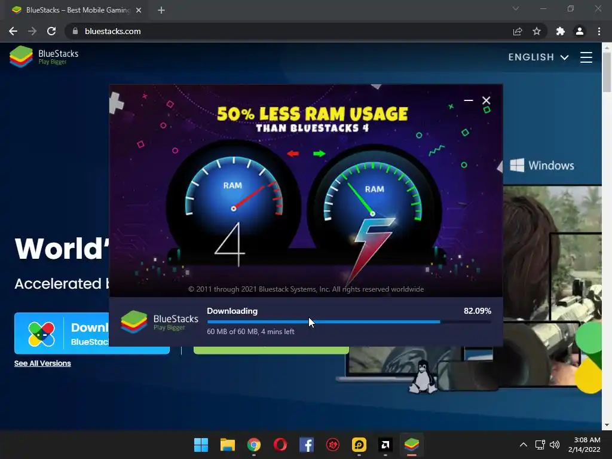Open the AMD software taskbar icon

[x=385, y=445]
